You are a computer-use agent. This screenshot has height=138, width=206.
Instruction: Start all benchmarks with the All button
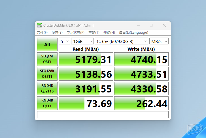pyautogui.click(x=47, y=44)
